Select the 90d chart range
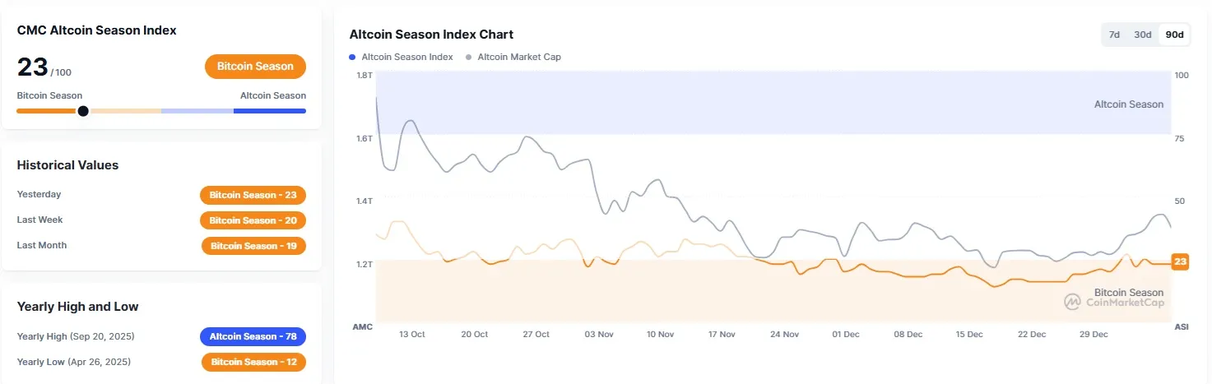The height and width of the screenshot is (384, 1212). [1174, 35]
